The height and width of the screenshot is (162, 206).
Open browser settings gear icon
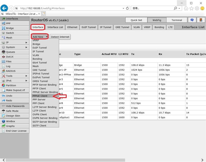coord(197,8)
